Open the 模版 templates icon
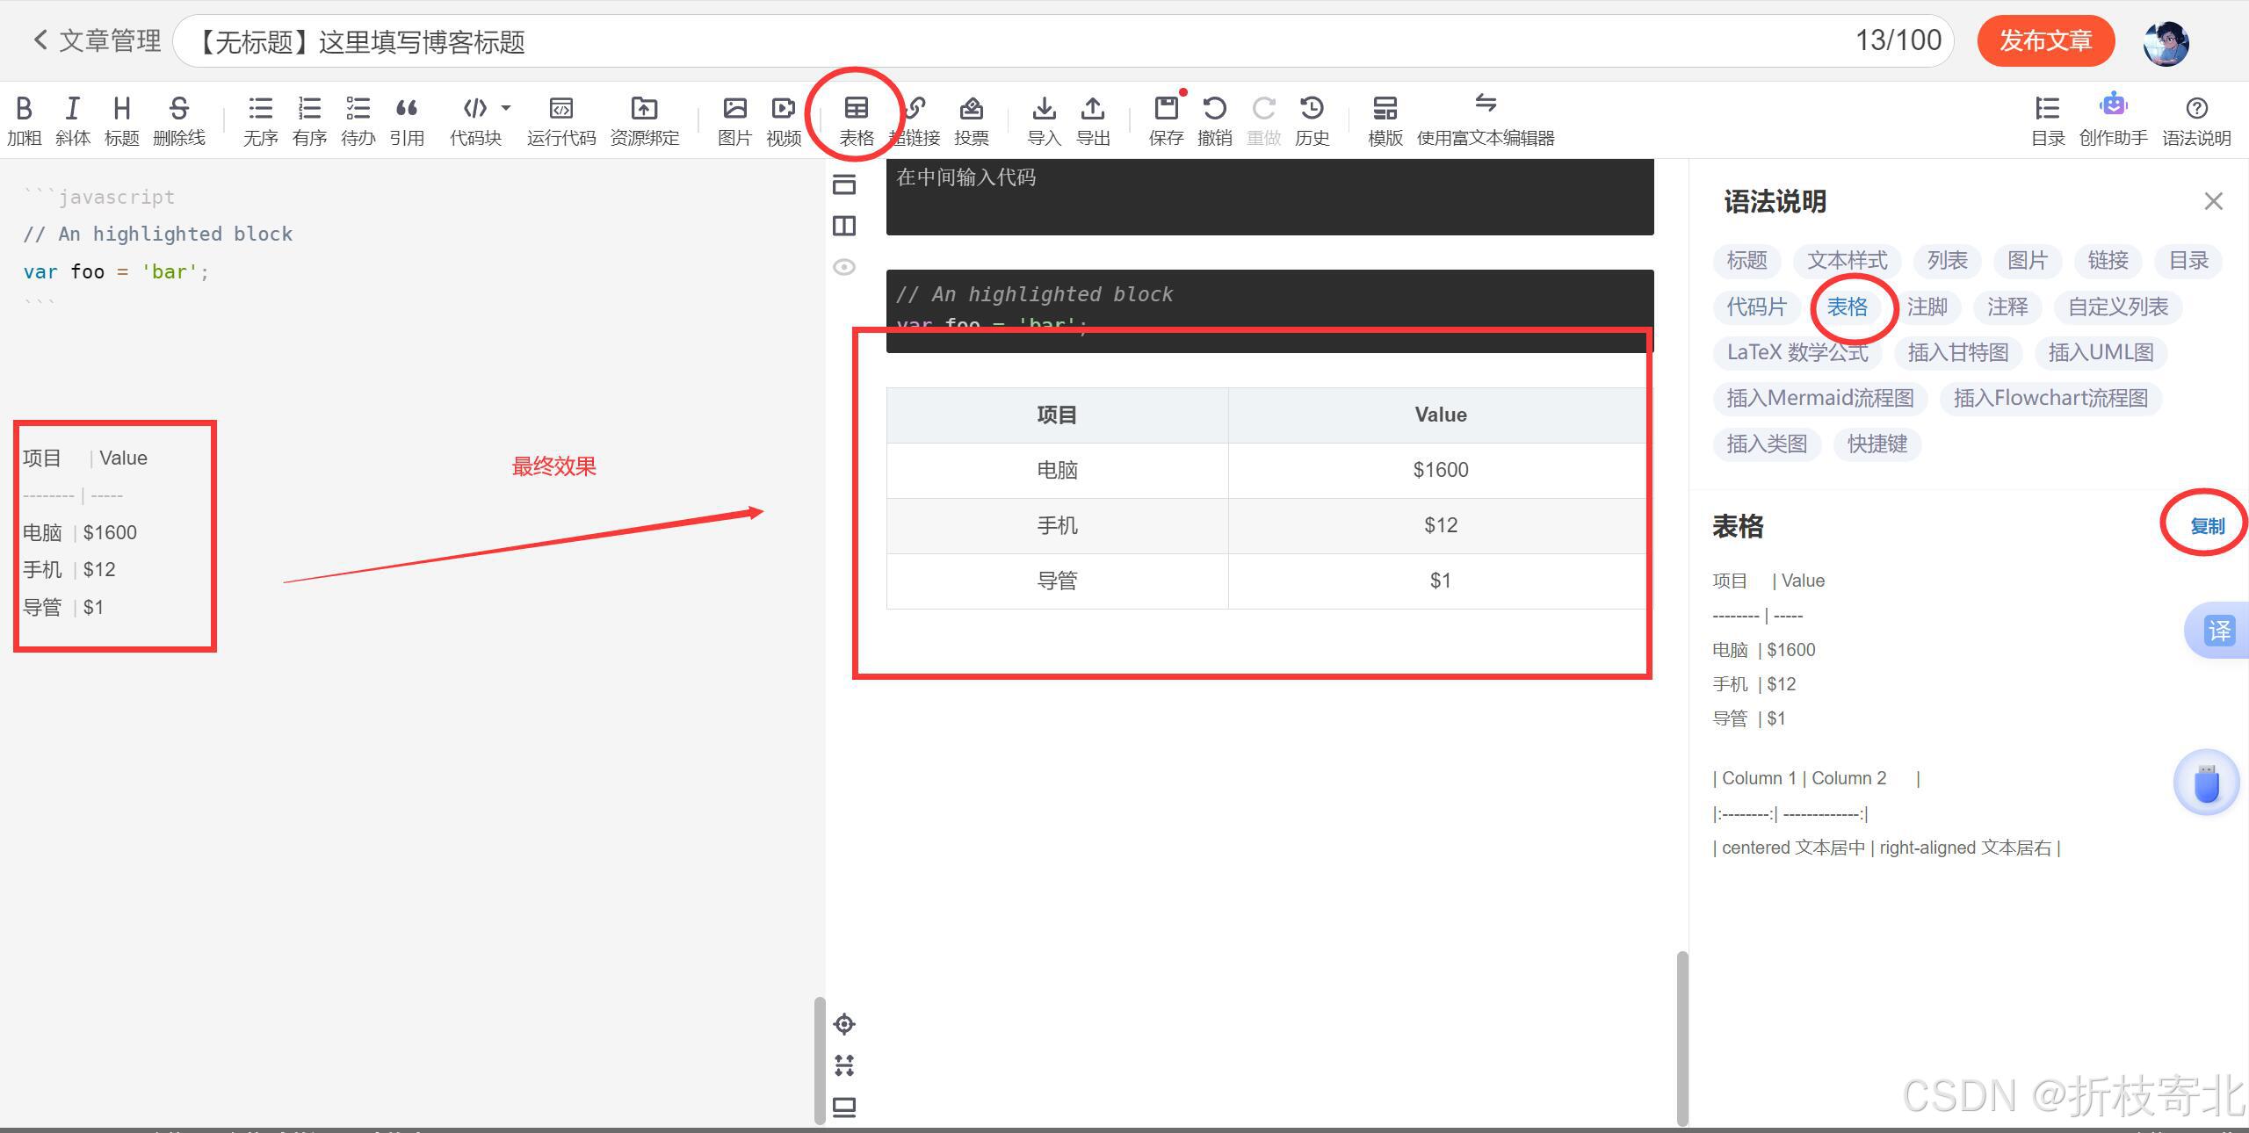The width and height of the screenshot is (2249, 1133). [x=1385, y=120]
